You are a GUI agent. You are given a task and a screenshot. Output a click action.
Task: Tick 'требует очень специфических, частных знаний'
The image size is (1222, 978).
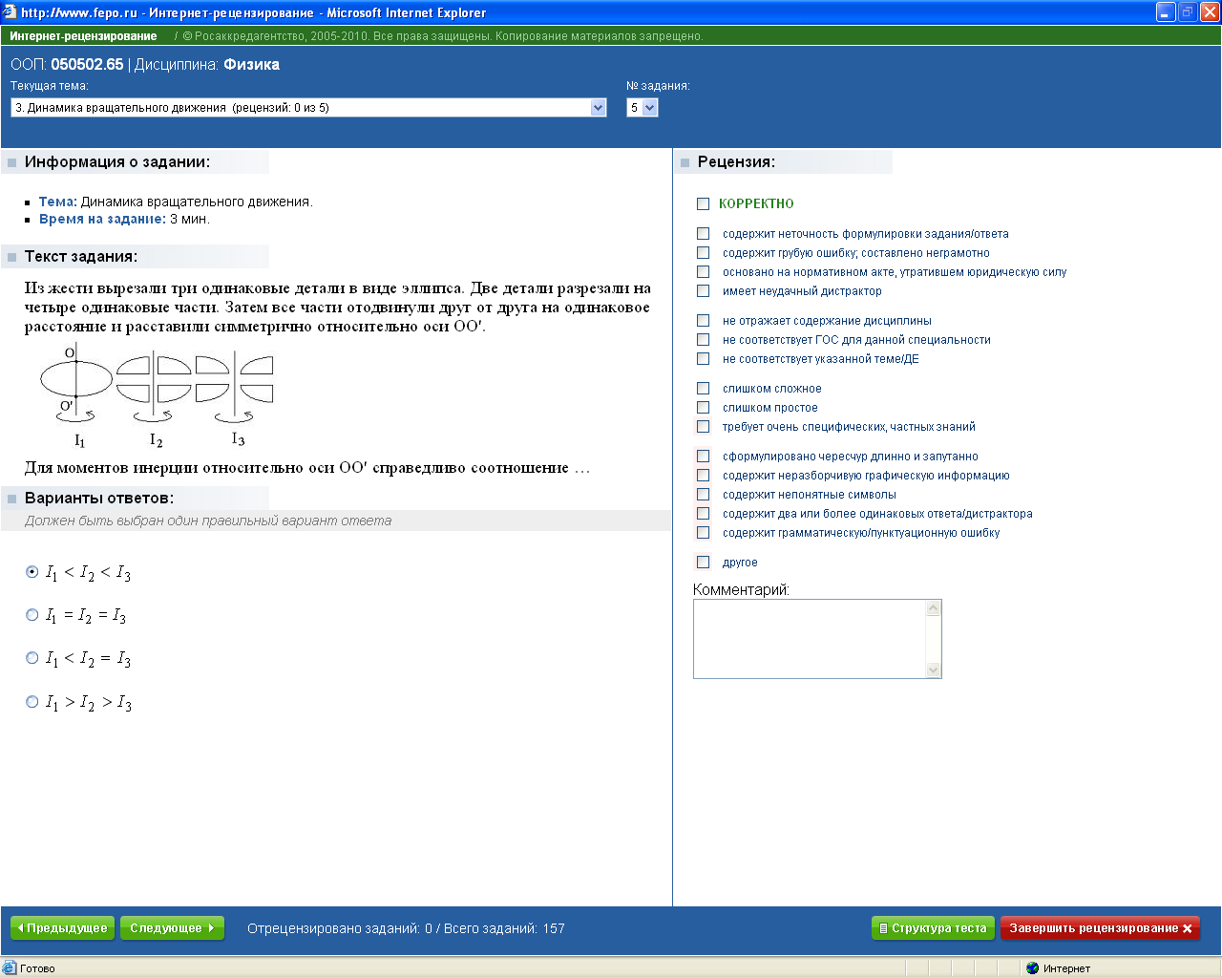704,426
